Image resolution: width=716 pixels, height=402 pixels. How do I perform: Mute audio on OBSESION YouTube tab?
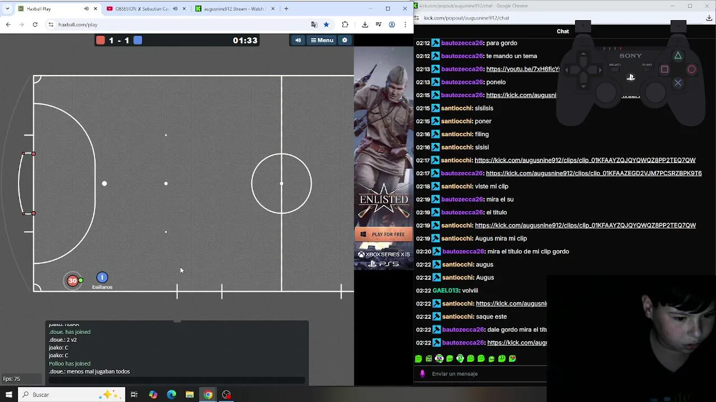(x=175, y=9)
